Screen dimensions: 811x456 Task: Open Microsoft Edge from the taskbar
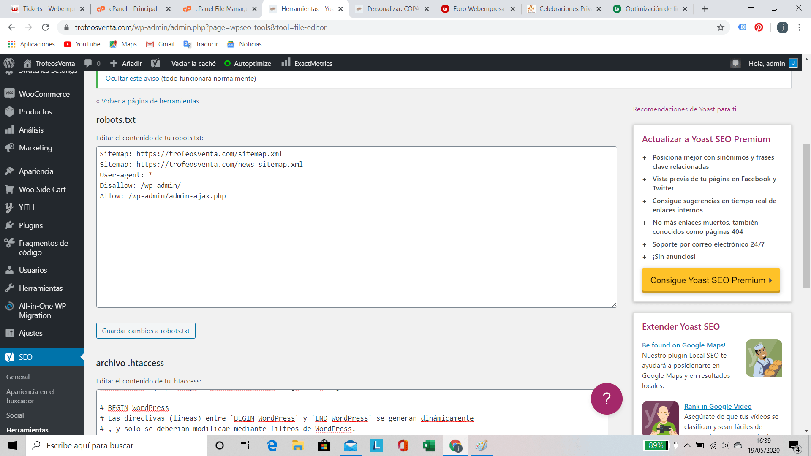pyautogui.click(x=272, y=445)
